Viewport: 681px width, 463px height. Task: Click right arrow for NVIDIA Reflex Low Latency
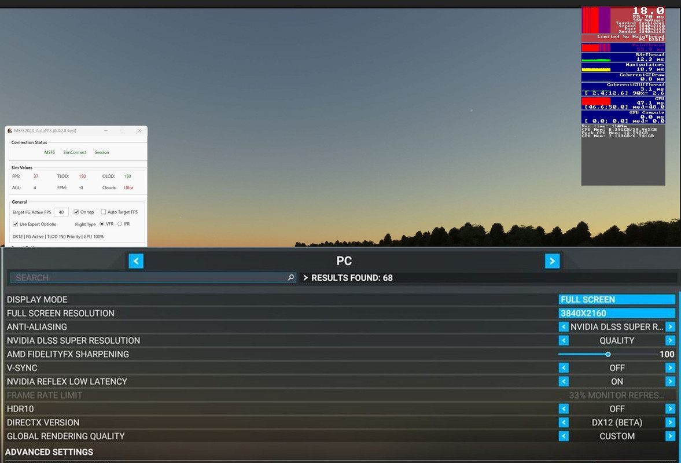click(x=670, y=381)
